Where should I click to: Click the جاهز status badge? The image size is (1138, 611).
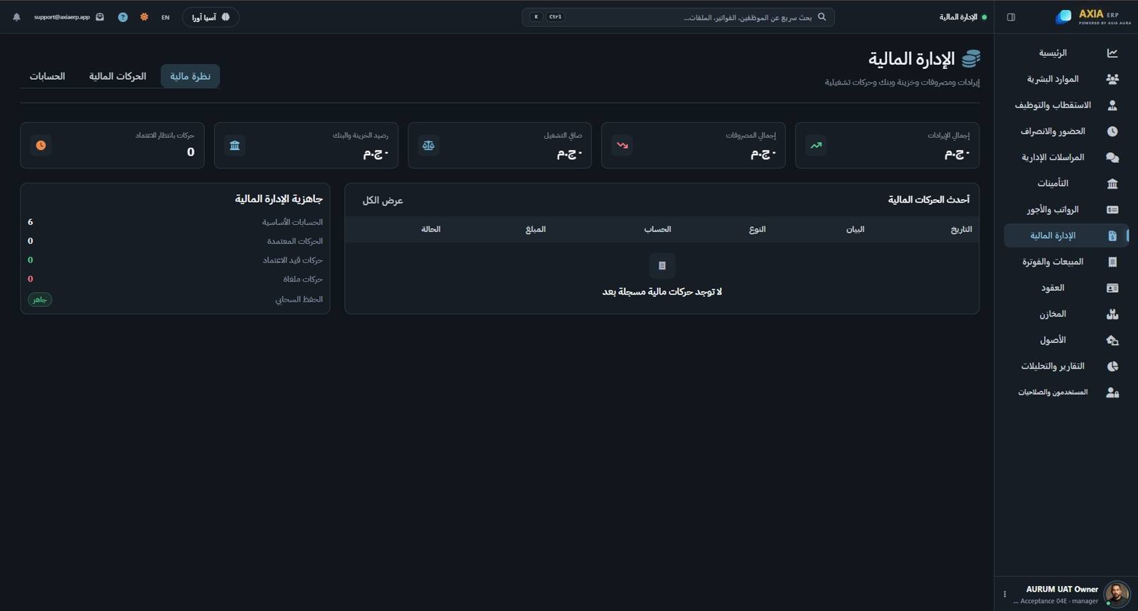40,299
